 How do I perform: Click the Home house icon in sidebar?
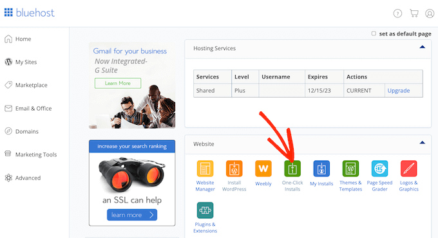click(x=8, y=39)
